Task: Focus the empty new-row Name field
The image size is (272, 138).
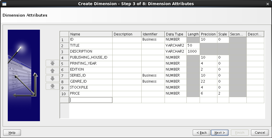Action: point(91,100)
